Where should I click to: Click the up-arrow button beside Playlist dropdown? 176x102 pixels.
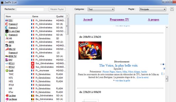(172, 9)
